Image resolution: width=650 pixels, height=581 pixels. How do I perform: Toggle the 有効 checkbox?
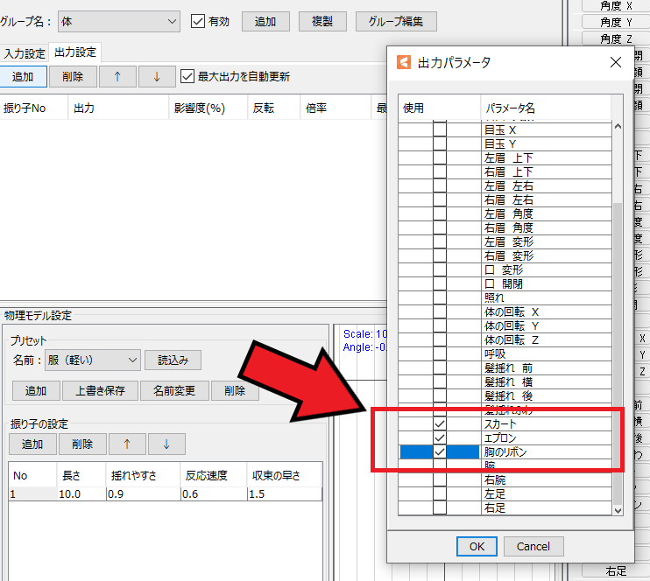tap(198, 21)
